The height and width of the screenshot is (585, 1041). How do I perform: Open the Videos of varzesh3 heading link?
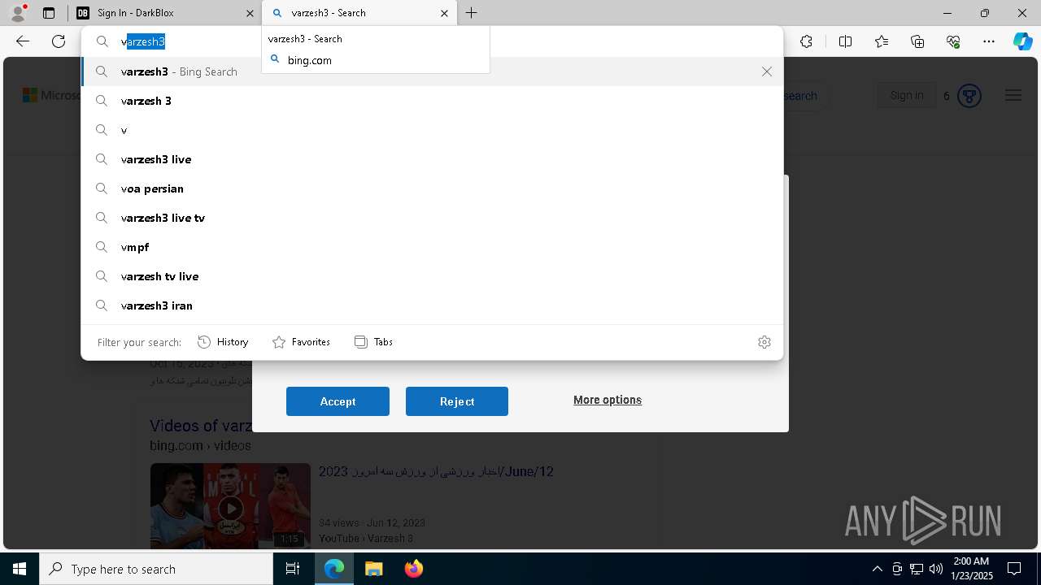(x=202, y=426)
